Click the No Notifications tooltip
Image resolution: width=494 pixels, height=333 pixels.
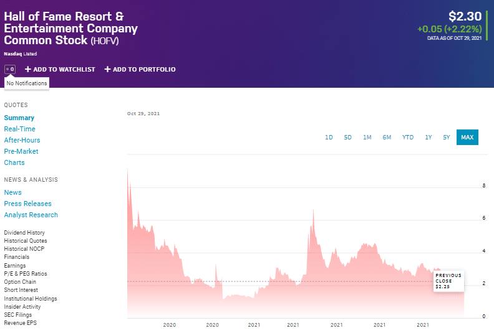(27, 83)
